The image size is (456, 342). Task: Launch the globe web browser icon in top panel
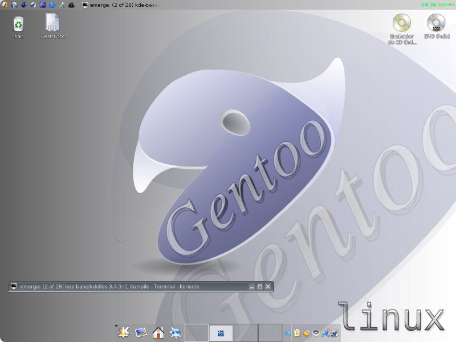14,5
